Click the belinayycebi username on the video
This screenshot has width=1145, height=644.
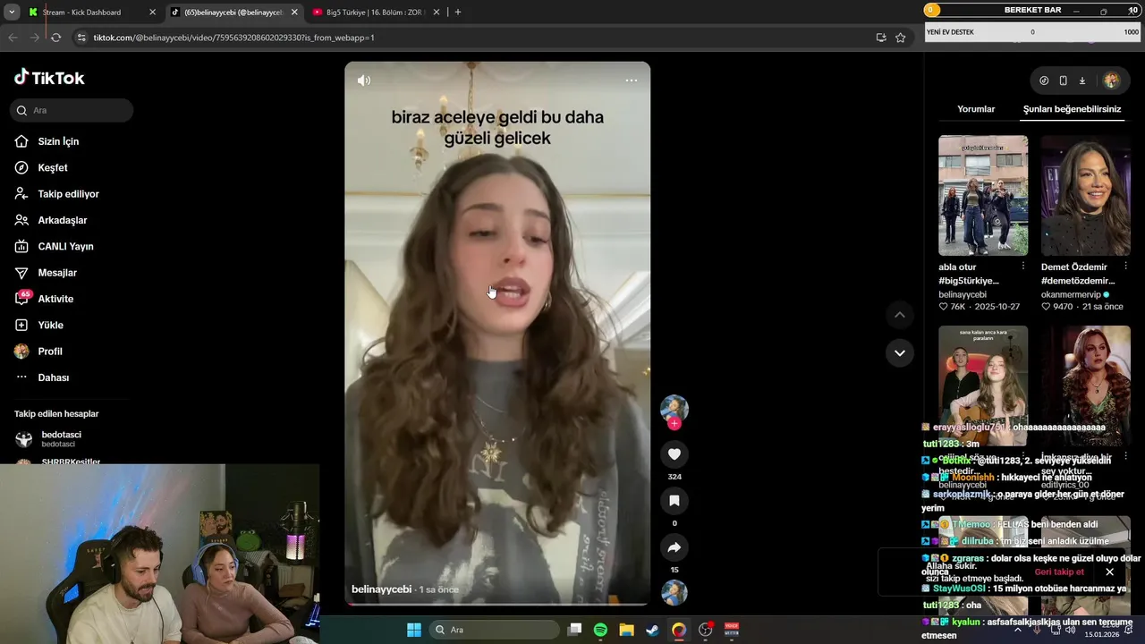[x=381, y=589]
